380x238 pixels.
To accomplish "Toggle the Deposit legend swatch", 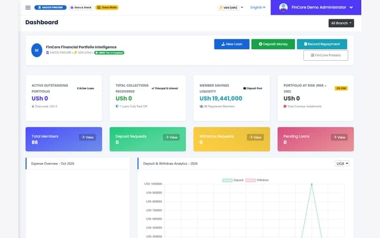I will point(227,180).
